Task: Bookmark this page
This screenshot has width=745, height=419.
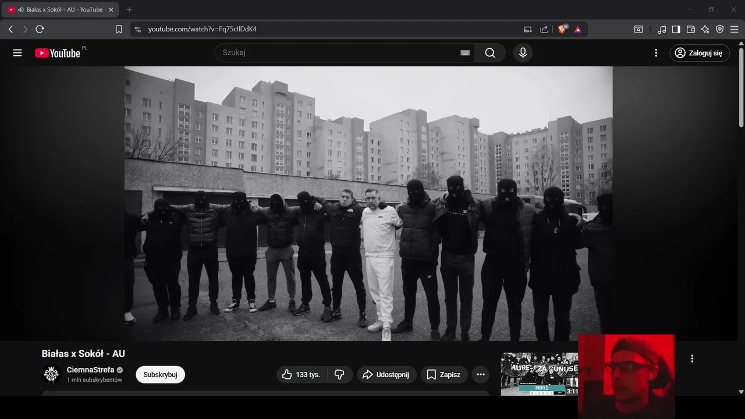Action: [x=119, y=29]
